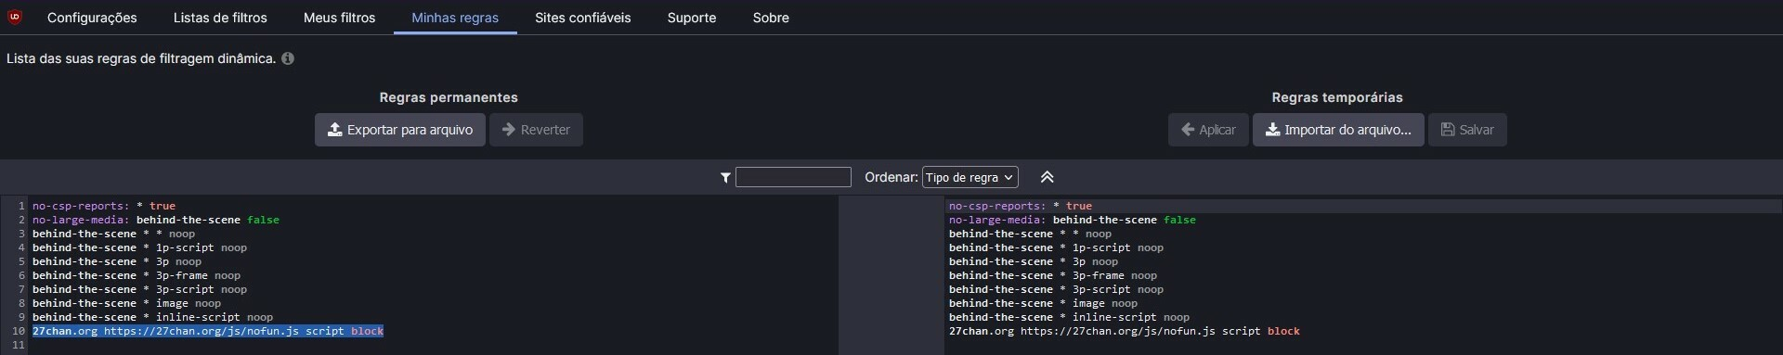
Task: Click permanent rule 'behind-the-scene * 1p-script noop'
Action: (x=139, y=247)
